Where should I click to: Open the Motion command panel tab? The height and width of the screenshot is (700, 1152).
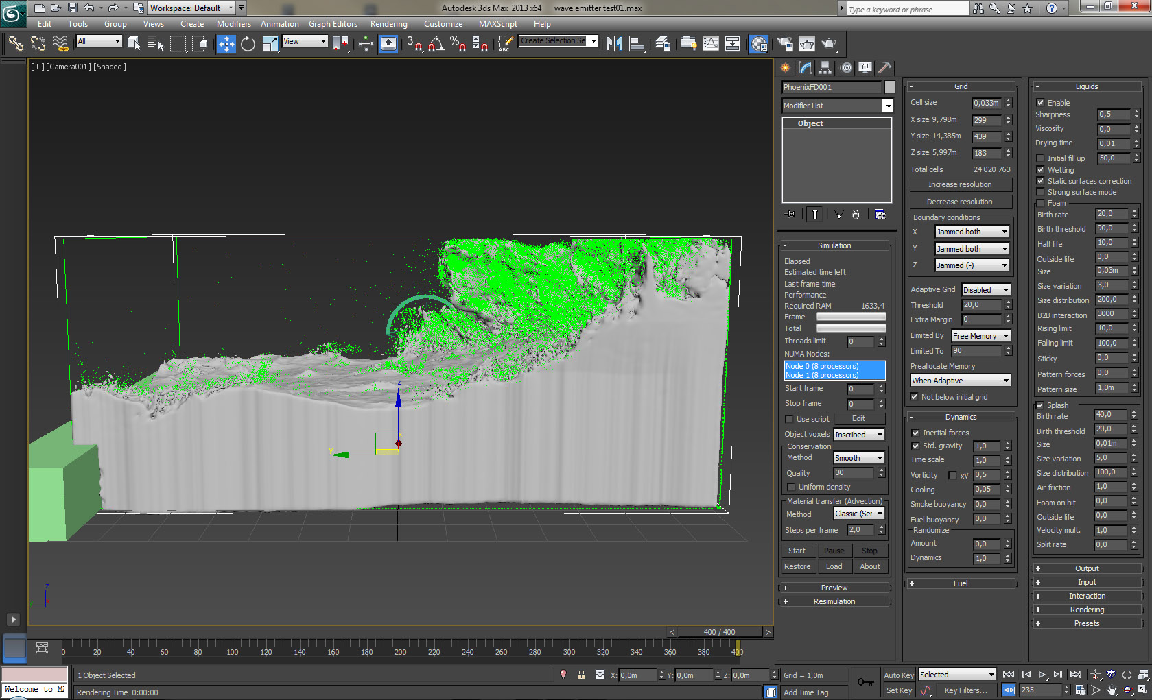846,68
